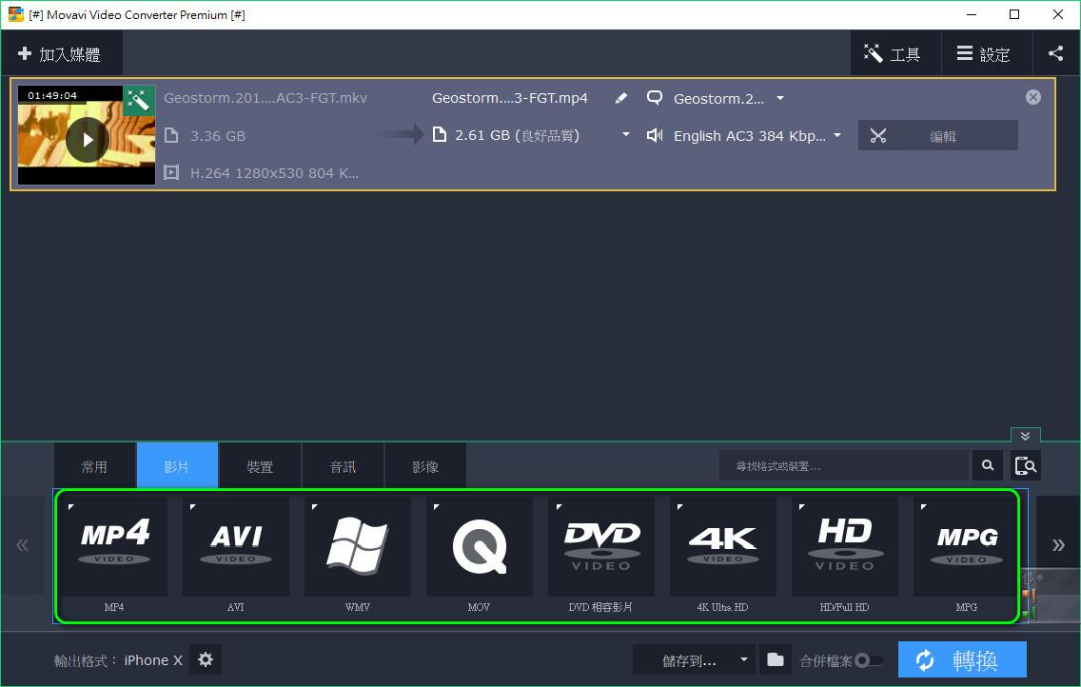Click the format search input field
This screenshot has height=687, width=1081.
[844, 466]
